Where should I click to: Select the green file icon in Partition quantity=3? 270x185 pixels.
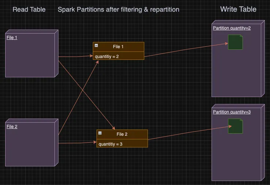(235, 126)
